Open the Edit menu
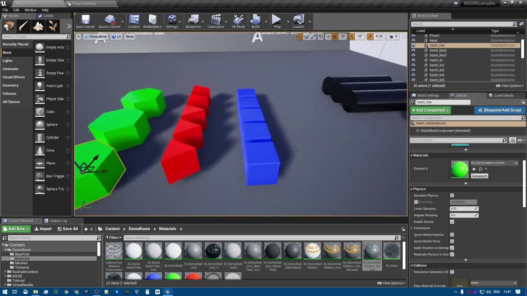Screen dimensions: 527x296 16,10
